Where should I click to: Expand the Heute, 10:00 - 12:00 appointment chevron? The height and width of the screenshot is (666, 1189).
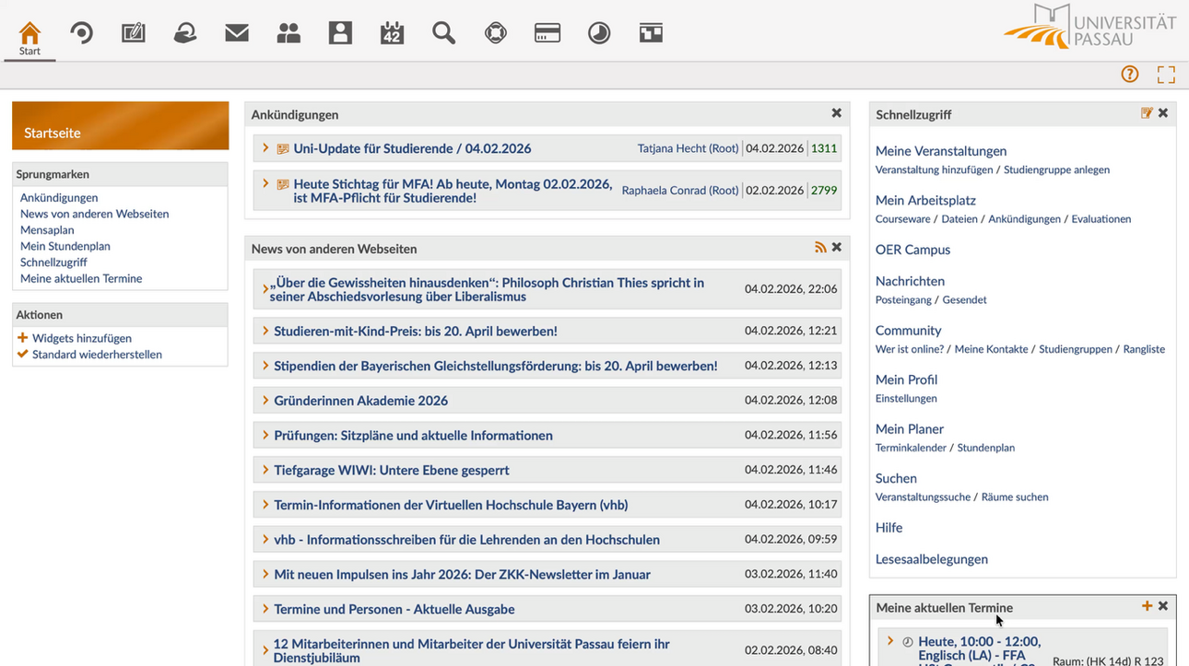(x=890, y=641)
